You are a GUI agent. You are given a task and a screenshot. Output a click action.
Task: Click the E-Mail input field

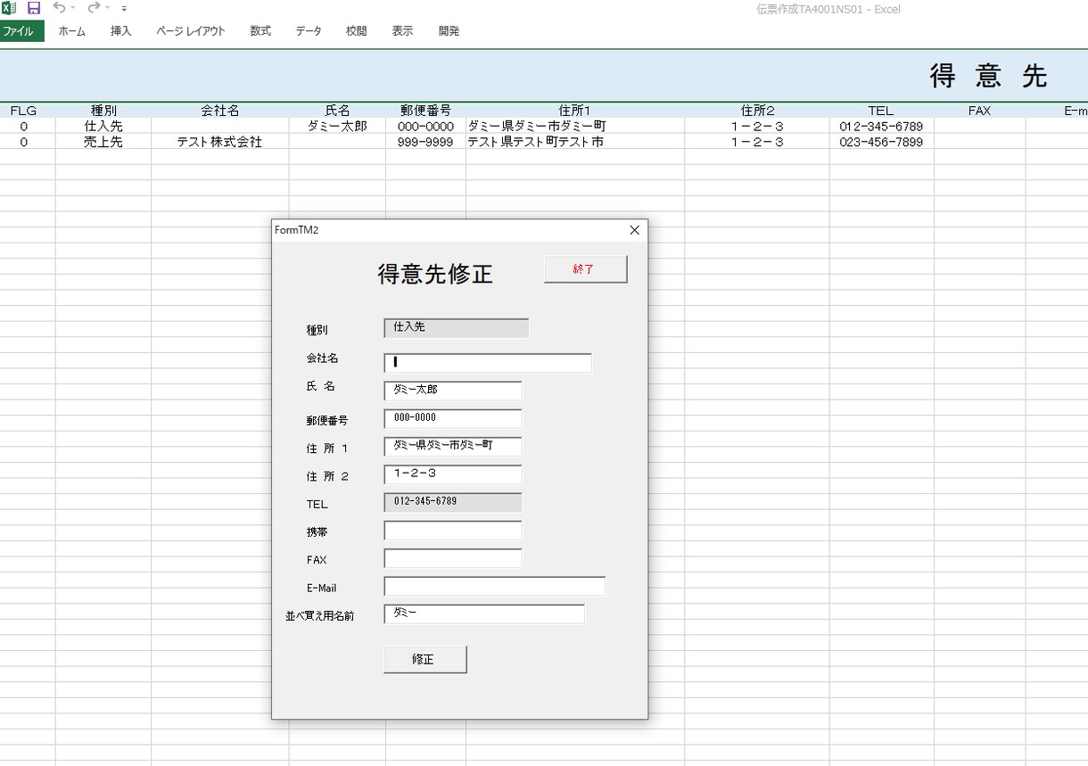494,586
